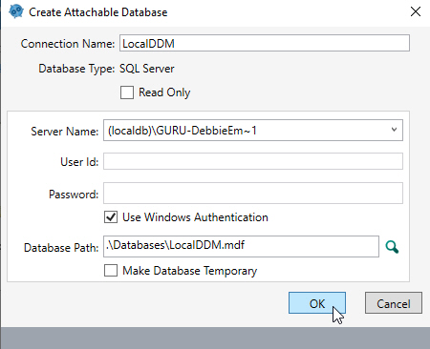Browse for database file with magnifier icon

(392, 247)
